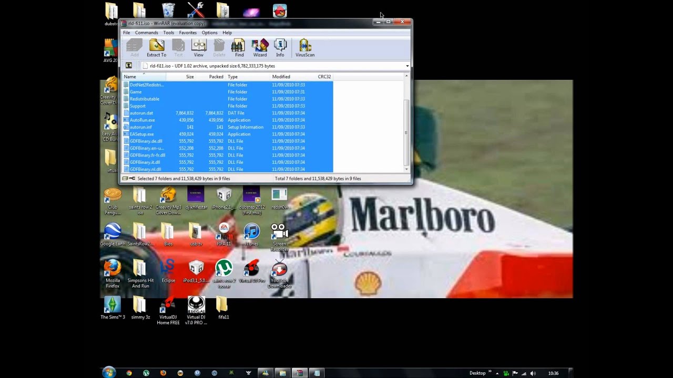This screenshot has width=673, height=378.
Task: Open the Commands menu
Action: (x=146, y=33)
